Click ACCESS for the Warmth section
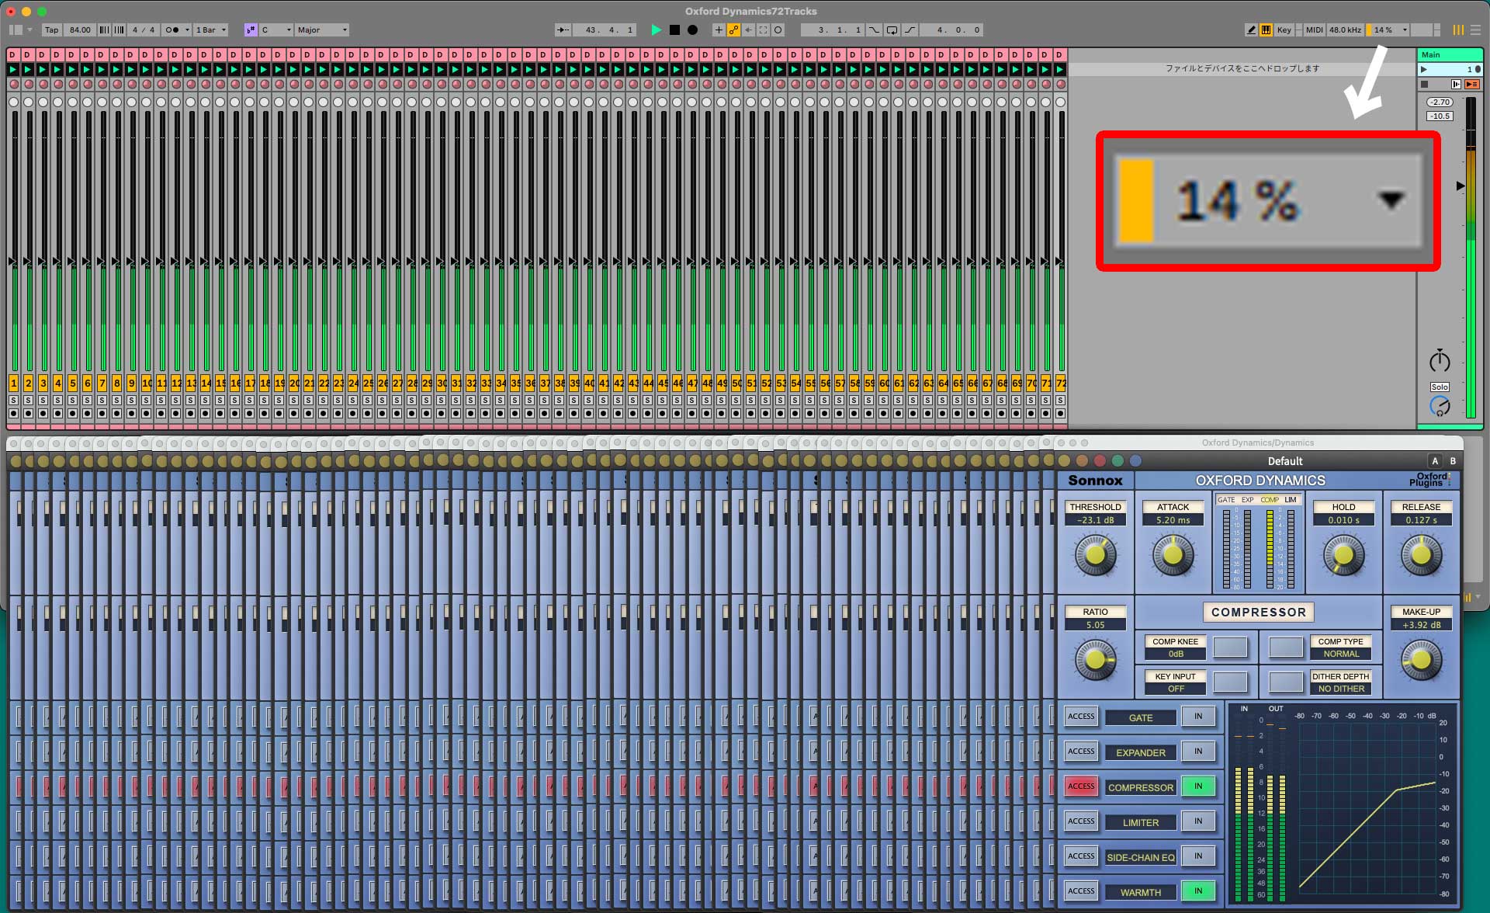Image resolution: width=1490 pixels, height=913 pixels. tap(1081, 891)
